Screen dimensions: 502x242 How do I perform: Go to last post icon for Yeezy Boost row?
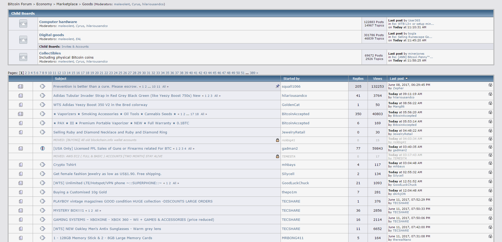(x=490, y=103)
